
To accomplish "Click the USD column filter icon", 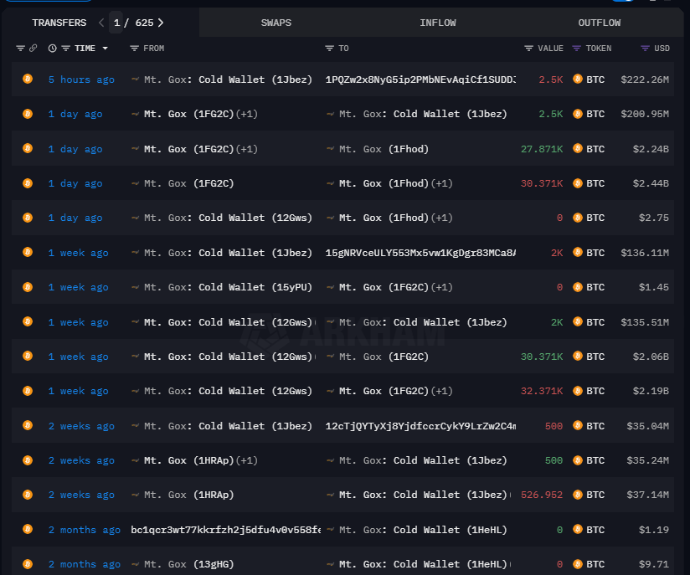I will point(644,49).
